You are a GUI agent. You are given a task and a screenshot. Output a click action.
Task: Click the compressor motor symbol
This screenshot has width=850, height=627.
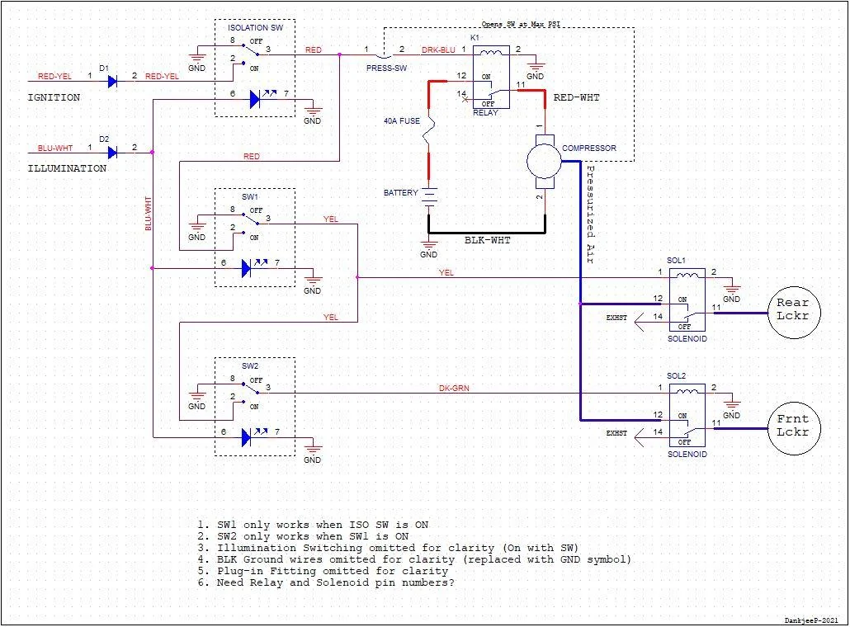545,162
